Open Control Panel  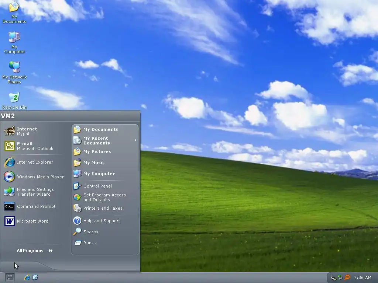pos(105,186)
